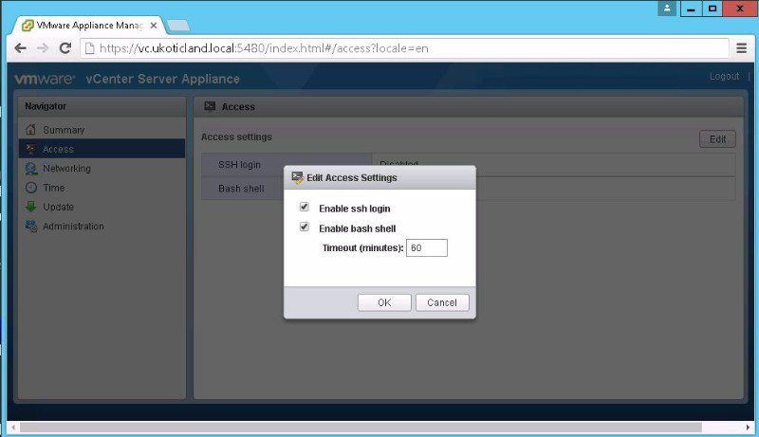759x437 pixels.
Task: Click the Access terminal icon in Navigator
Action: point(31,149)
